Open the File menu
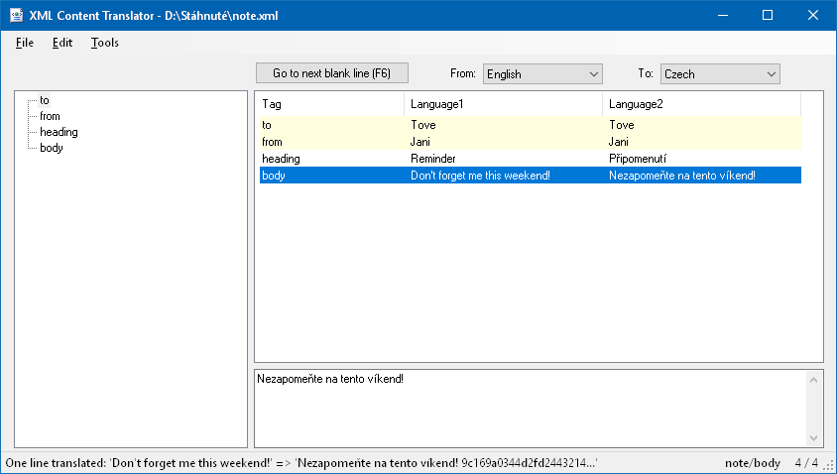Viewport: 837px width, 474px height. pos(25,43)
